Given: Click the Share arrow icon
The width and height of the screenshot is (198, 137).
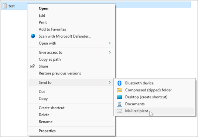Looking at the screenshot, I should [x=33, y=66].
